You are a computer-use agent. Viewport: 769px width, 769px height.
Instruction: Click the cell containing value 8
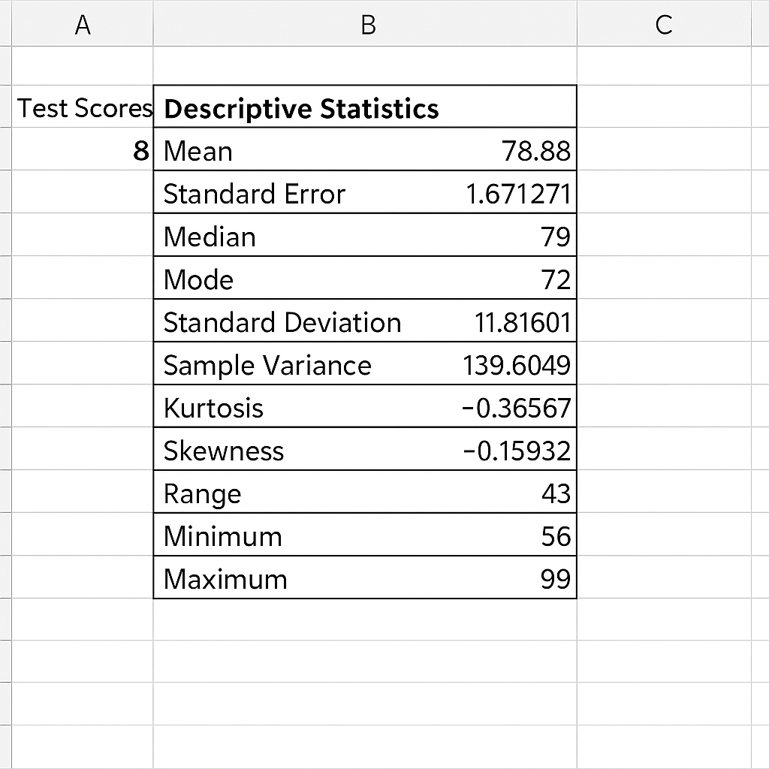[140, 151]
